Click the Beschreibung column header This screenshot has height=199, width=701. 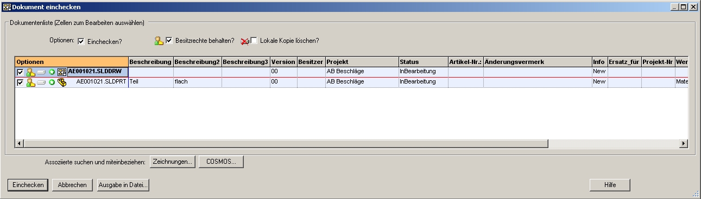point(150,62)
